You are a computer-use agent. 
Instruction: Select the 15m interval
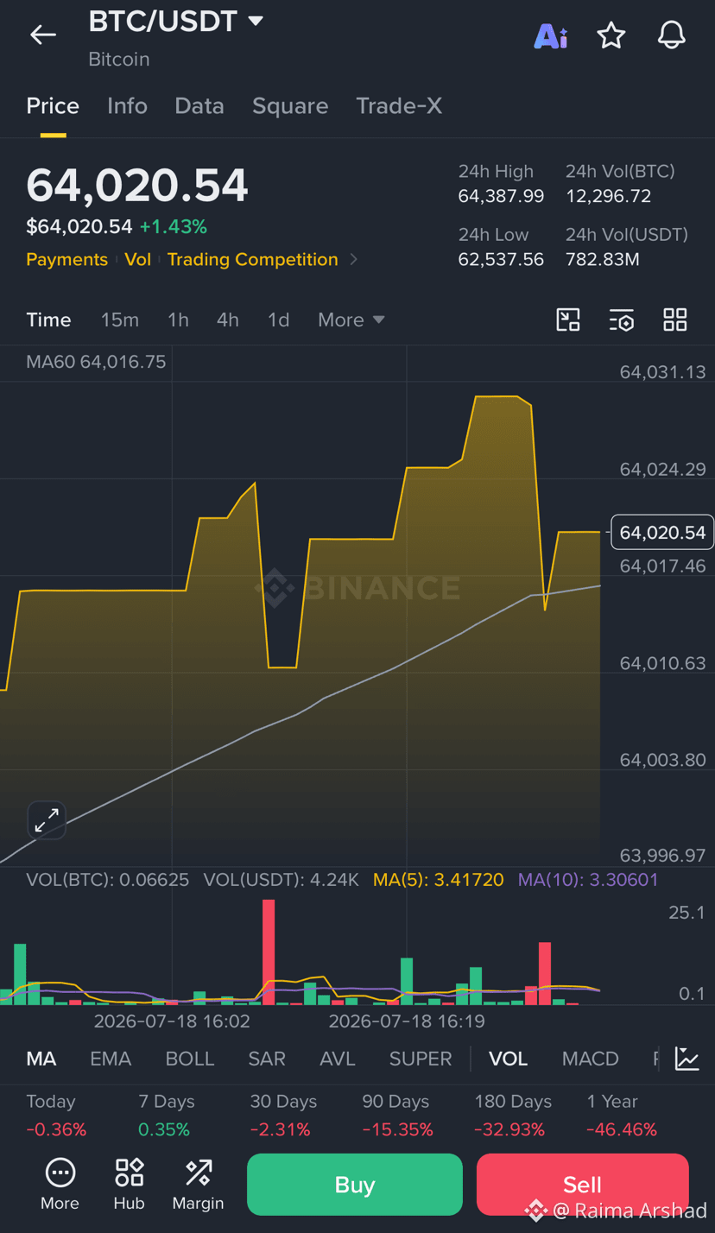point(120,320)
